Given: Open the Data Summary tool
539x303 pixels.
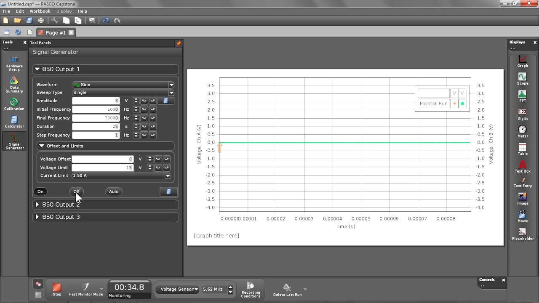Looking at the screenshot, I should coord(14,85).
